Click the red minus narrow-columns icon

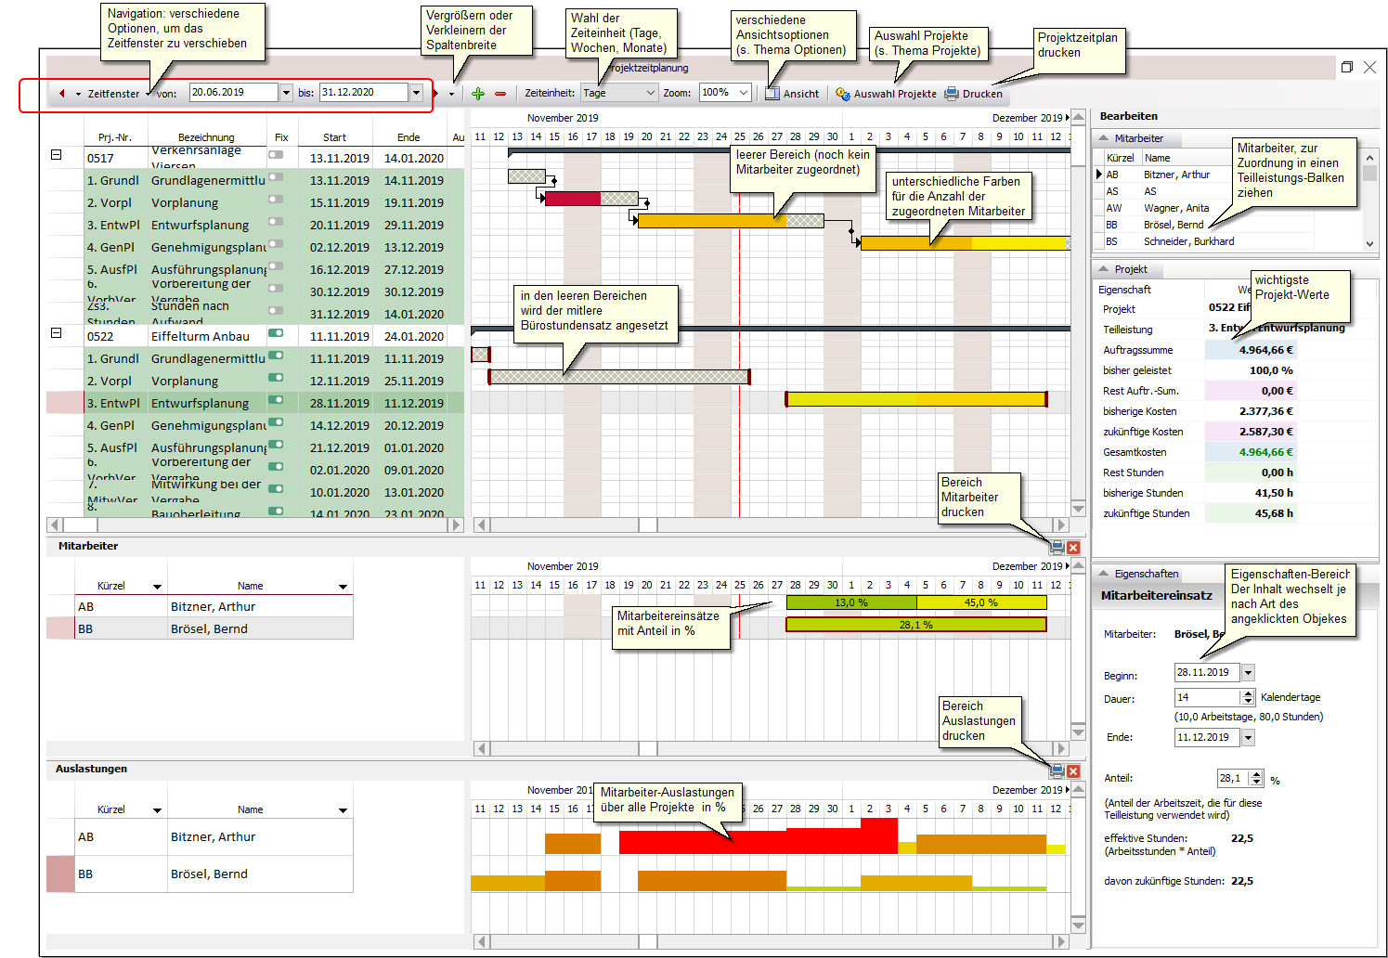(x=500, y=93)
